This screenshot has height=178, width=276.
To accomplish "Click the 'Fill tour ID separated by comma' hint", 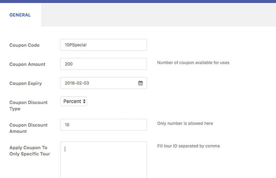I will (x=188, y=146).
